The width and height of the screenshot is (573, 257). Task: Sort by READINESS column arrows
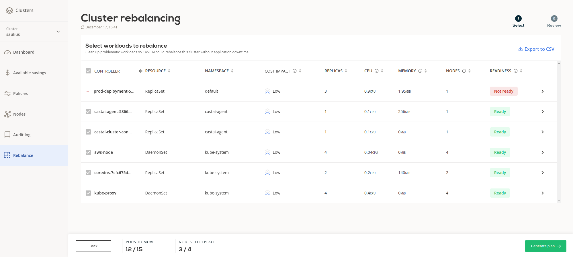[521, 71]
